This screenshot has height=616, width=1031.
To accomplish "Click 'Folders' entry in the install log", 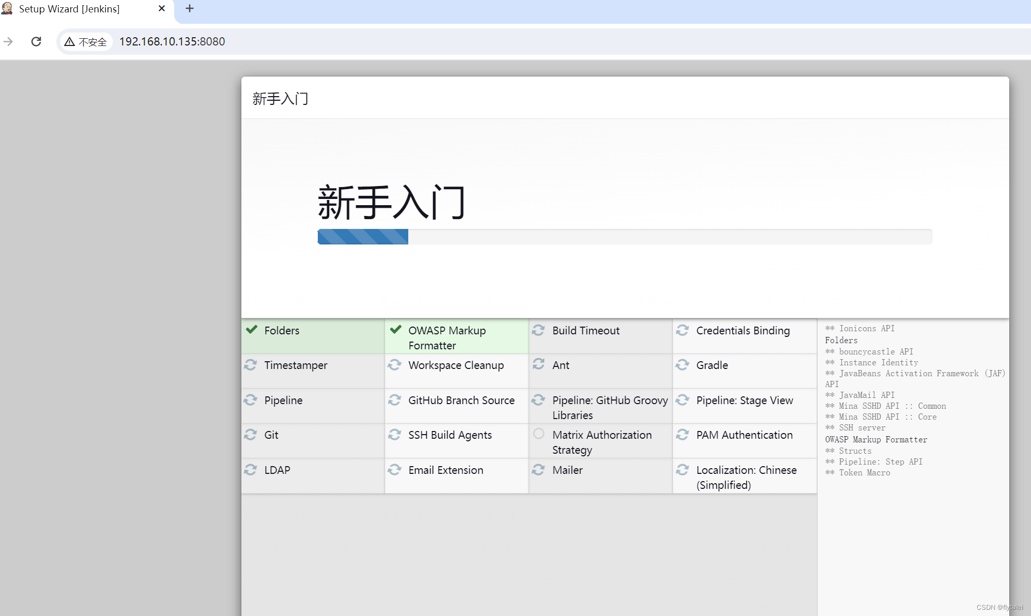I will point(841,340).
